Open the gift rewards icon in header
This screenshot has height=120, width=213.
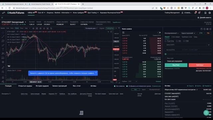199,13
